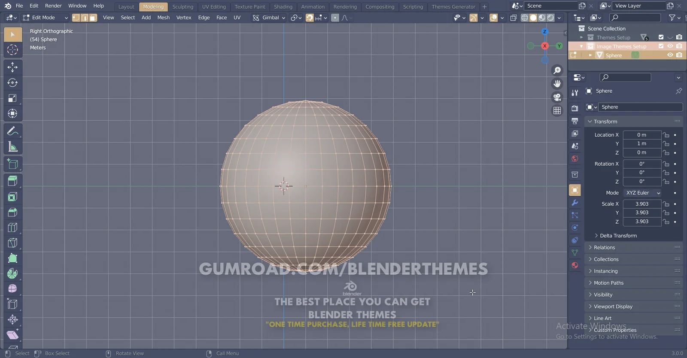This screenshot has width=687, height=358.
Task: Select the Measure tool
Action: [x=12, y=147]
